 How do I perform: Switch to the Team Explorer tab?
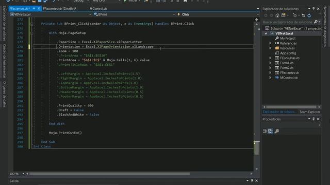pos(309,112)
